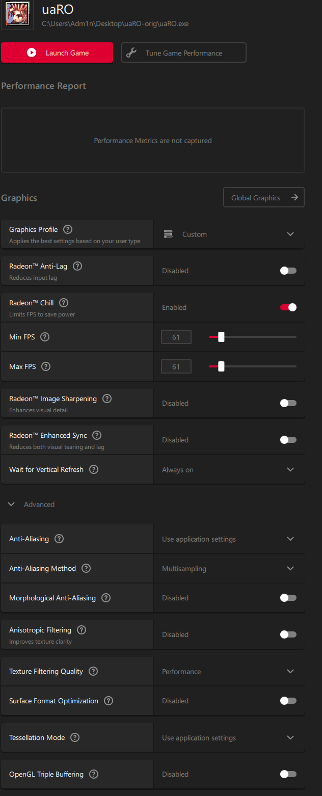This screenshot has height=796, width=322.
Task: Launch the uaRO game
Action: (57, 52)
